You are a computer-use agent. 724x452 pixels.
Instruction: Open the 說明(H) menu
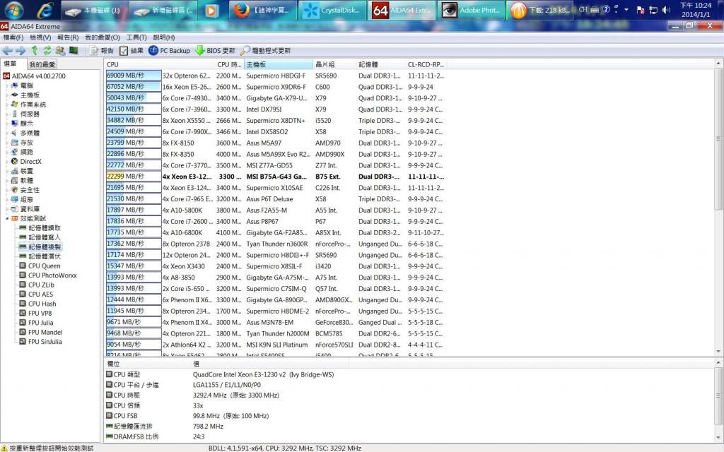coord(164,37)
